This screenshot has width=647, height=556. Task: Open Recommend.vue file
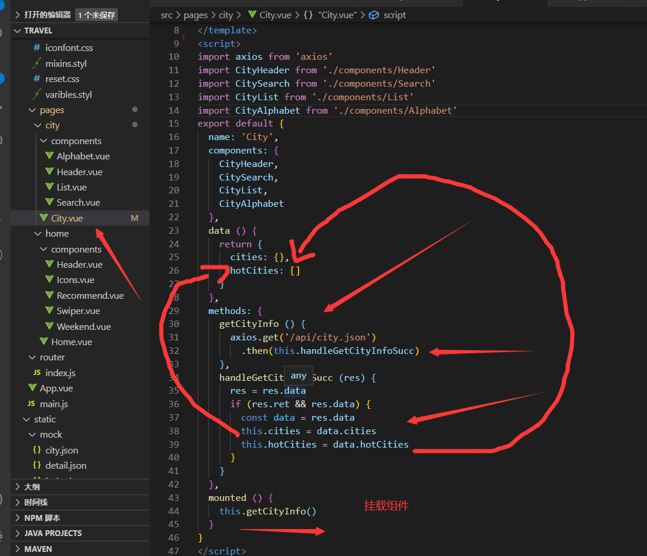click(x=90, y=295)
